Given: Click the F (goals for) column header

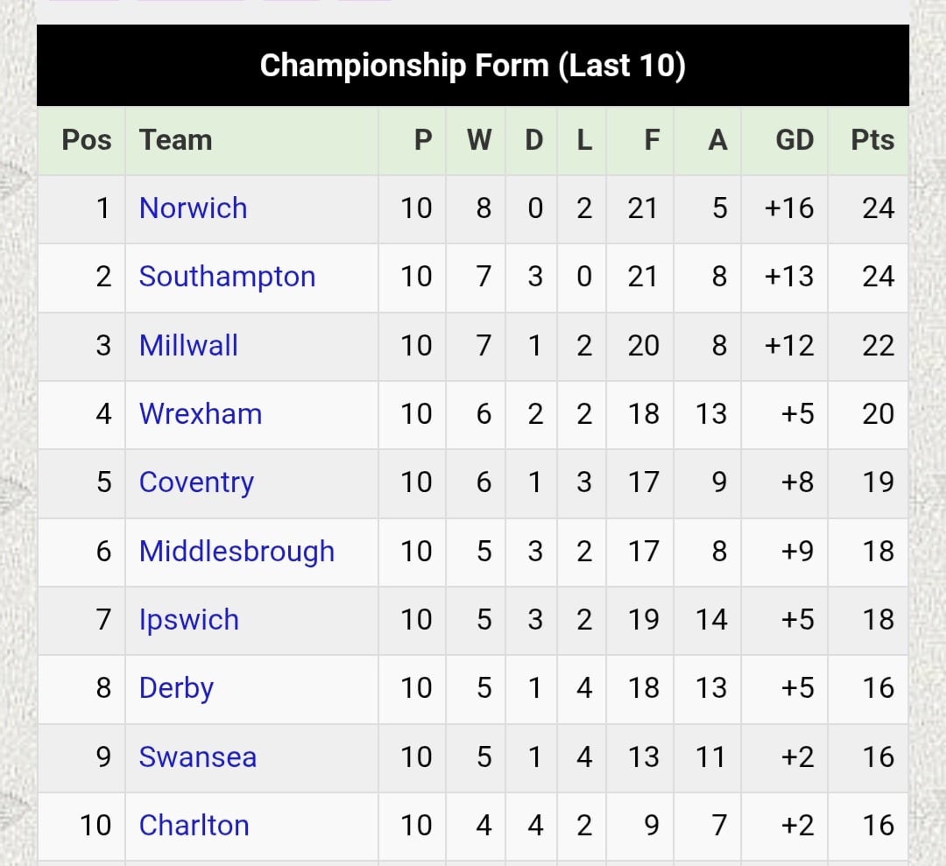Looking at the screenshot, I should coord(652,140).
